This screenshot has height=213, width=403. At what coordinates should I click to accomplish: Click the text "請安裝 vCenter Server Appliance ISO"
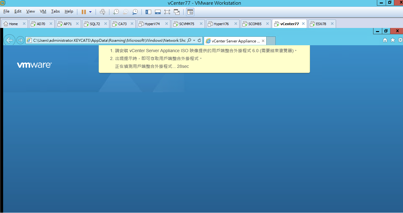(x=151, y=51)
